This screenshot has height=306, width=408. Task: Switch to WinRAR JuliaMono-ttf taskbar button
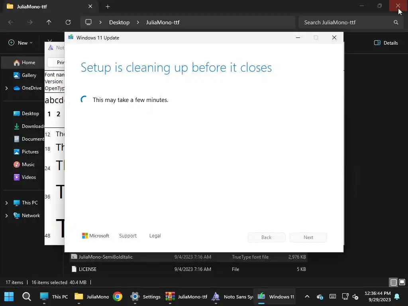(x=186, y=296)
